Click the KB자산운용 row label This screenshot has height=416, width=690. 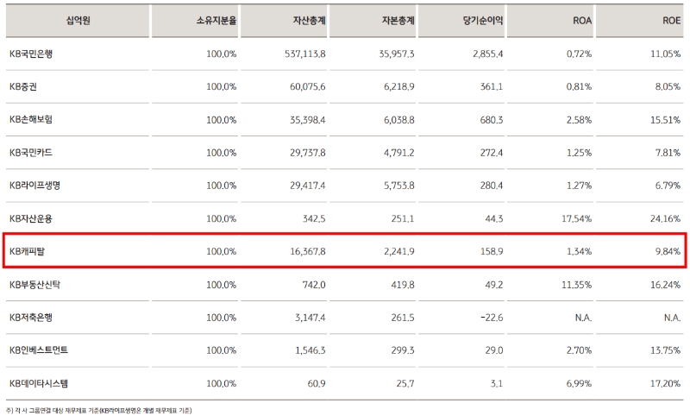[x=32, y=218]
